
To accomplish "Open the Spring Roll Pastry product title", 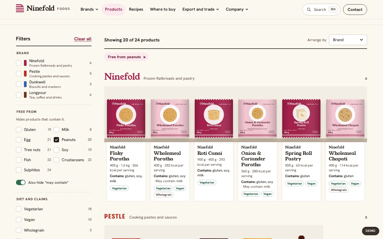I will [298, 156].
